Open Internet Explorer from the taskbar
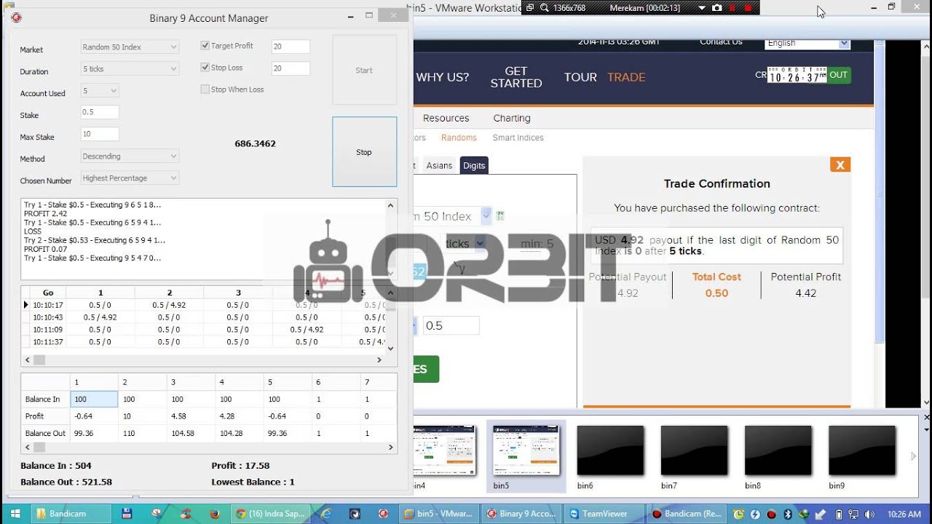 tap(325, 513)
